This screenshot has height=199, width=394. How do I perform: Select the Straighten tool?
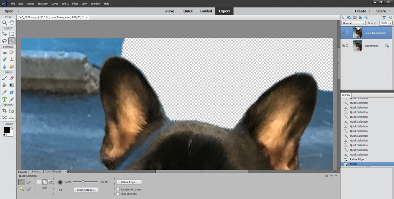[x=12, y=118]
